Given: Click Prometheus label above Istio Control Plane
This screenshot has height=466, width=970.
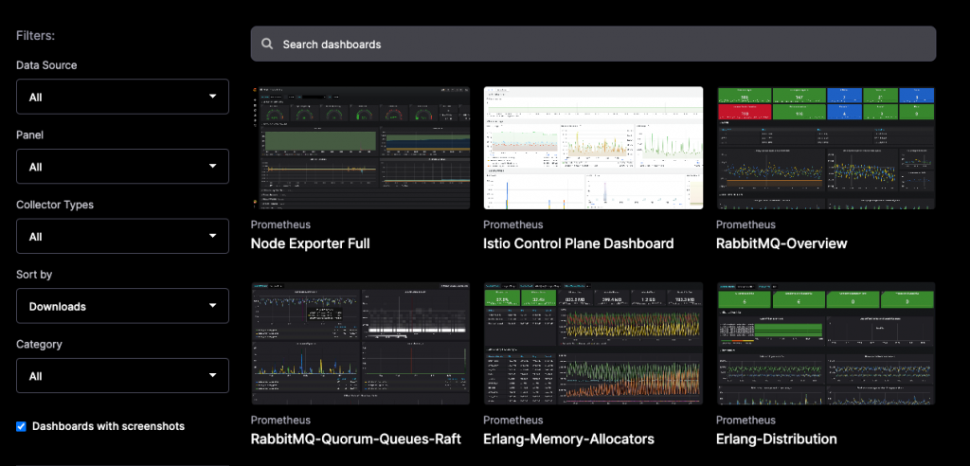Looking at the screenshot, I should click(x=512, y=224).
